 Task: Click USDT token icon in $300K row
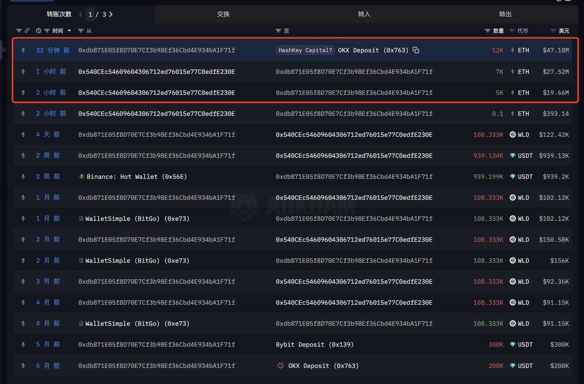pyautogui.click(x=512, y=345)
